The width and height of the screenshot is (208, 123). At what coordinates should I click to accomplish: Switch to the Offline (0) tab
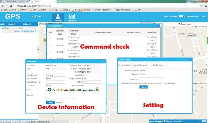27,24
